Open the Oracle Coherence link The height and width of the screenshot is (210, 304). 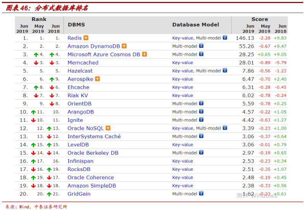click(90, 178)
